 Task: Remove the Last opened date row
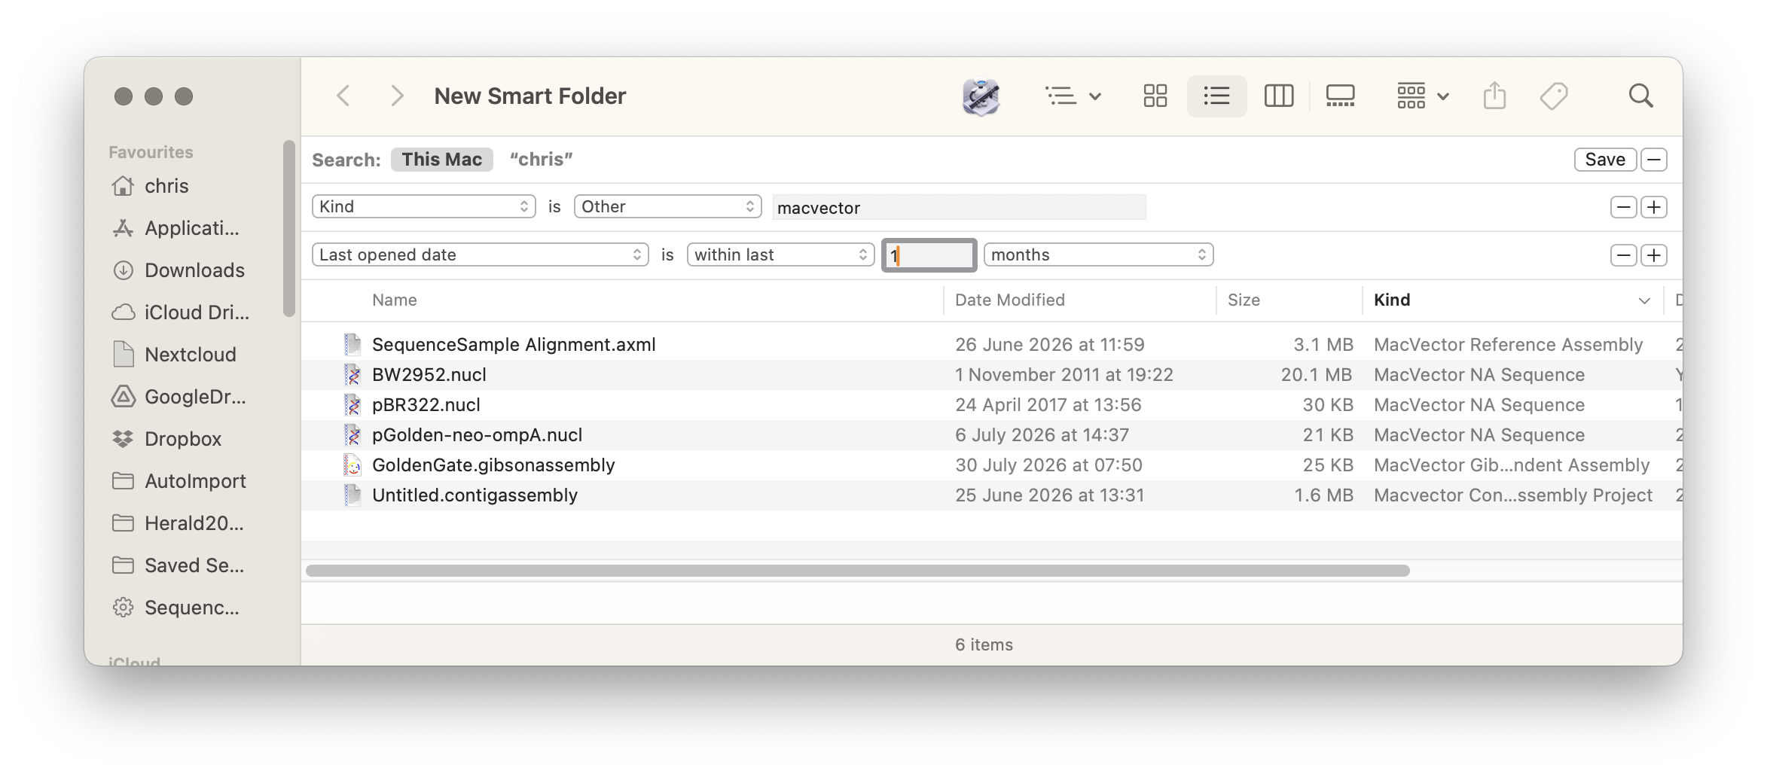click(1623, 255)
